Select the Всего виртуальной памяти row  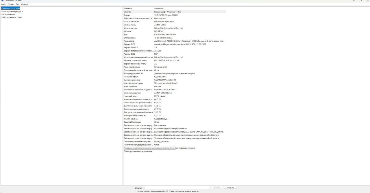click(x=175, y=109)
